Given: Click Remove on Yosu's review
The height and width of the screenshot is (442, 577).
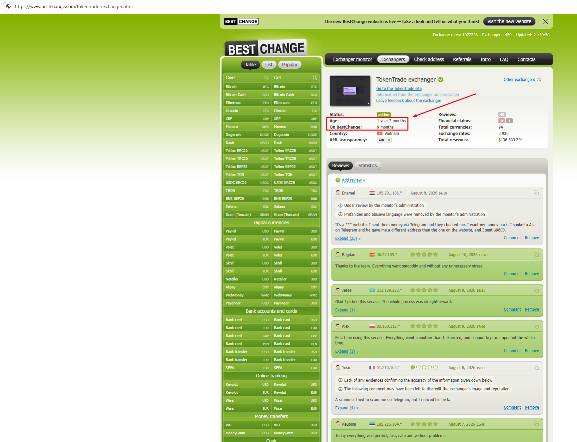Looking at the screenshot, I should point(532,407).
